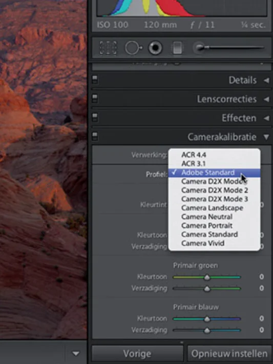This screenshot has width=273, height=364.
Task: Click the ¼ sec. shutter readout
Action: pos(253,25)
